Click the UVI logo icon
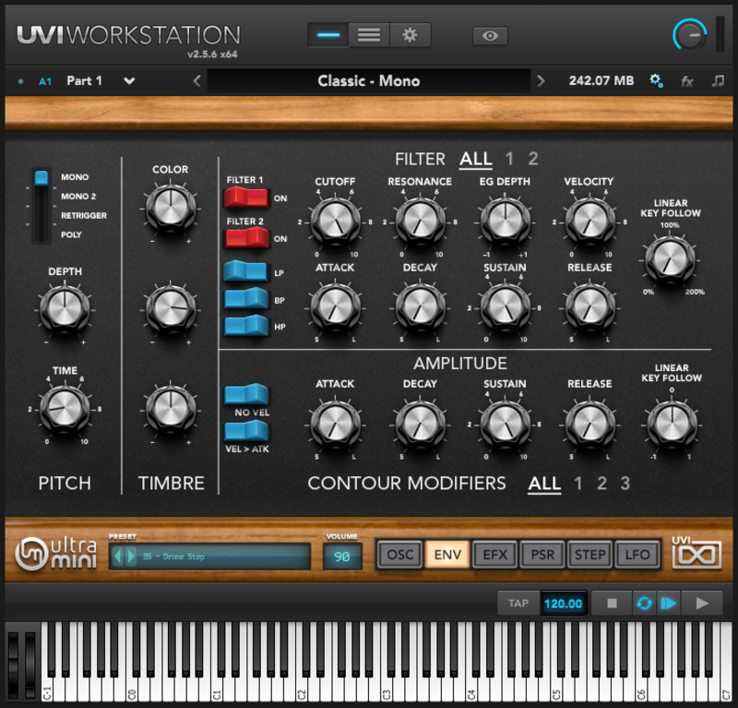Screen dimensions: 738x708 tap(696, 552)
